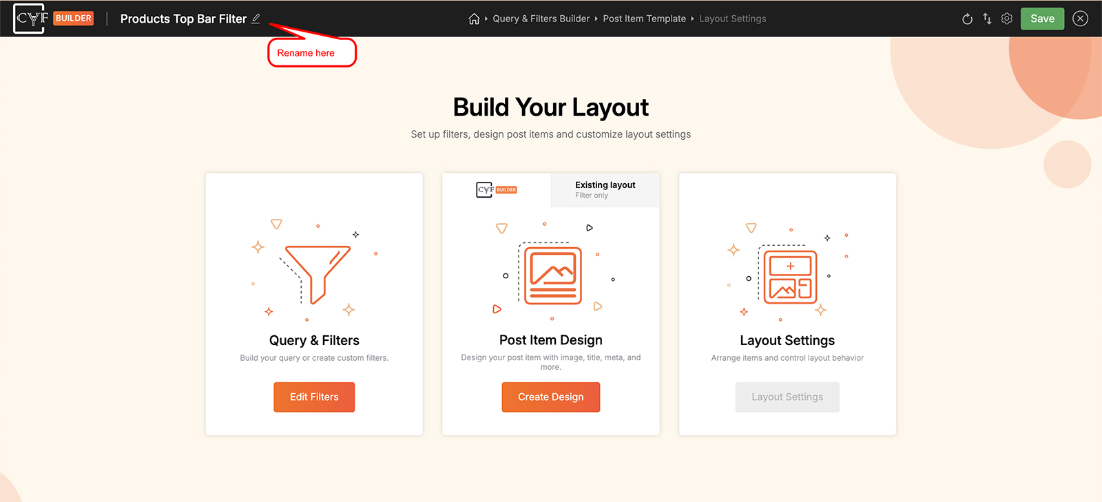This screenshot has height=502, width=1102.
Task: Click the Layout Settings grid illustration
Action: [x=790, y=277]
